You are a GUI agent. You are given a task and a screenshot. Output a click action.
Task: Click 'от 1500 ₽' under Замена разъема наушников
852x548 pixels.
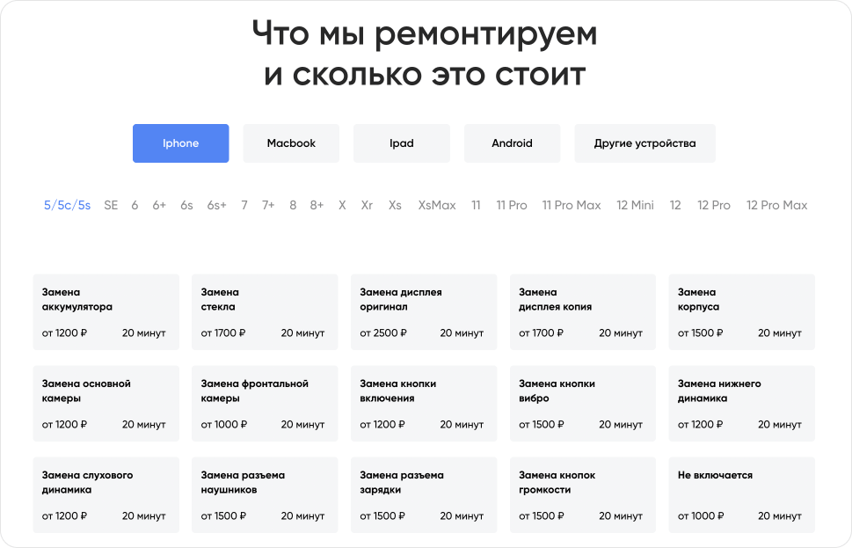223,515
